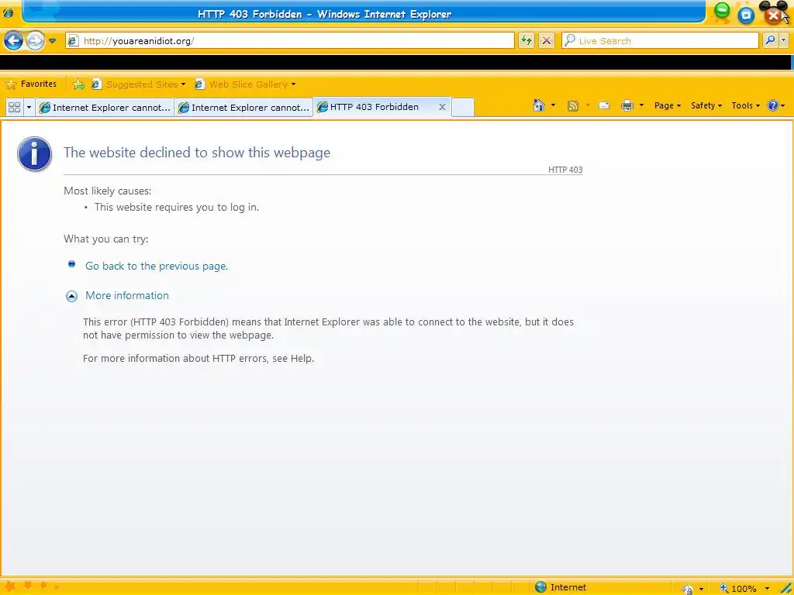Click the Help question mark icon
Screen dimensions: 794x595
click(x=773, y=105)
